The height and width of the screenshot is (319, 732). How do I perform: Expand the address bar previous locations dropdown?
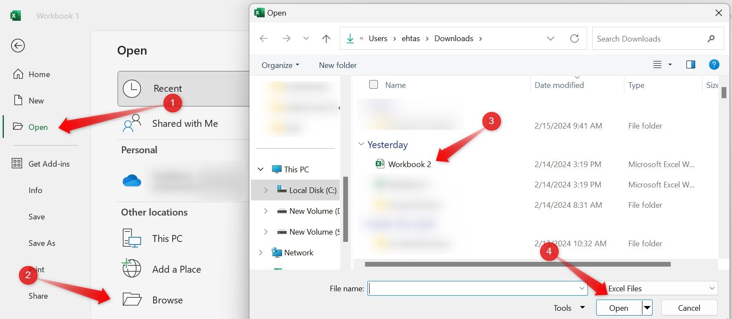[551, 39]
